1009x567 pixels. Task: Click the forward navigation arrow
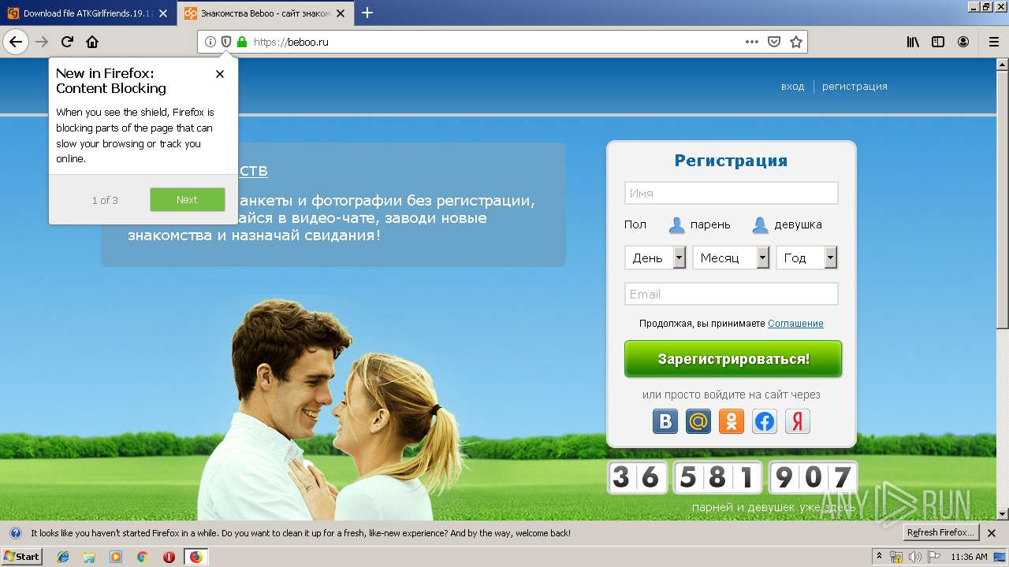pos(42,42)
